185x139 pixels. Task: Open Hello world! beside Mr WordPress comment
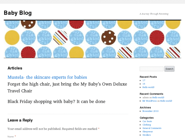166,101
